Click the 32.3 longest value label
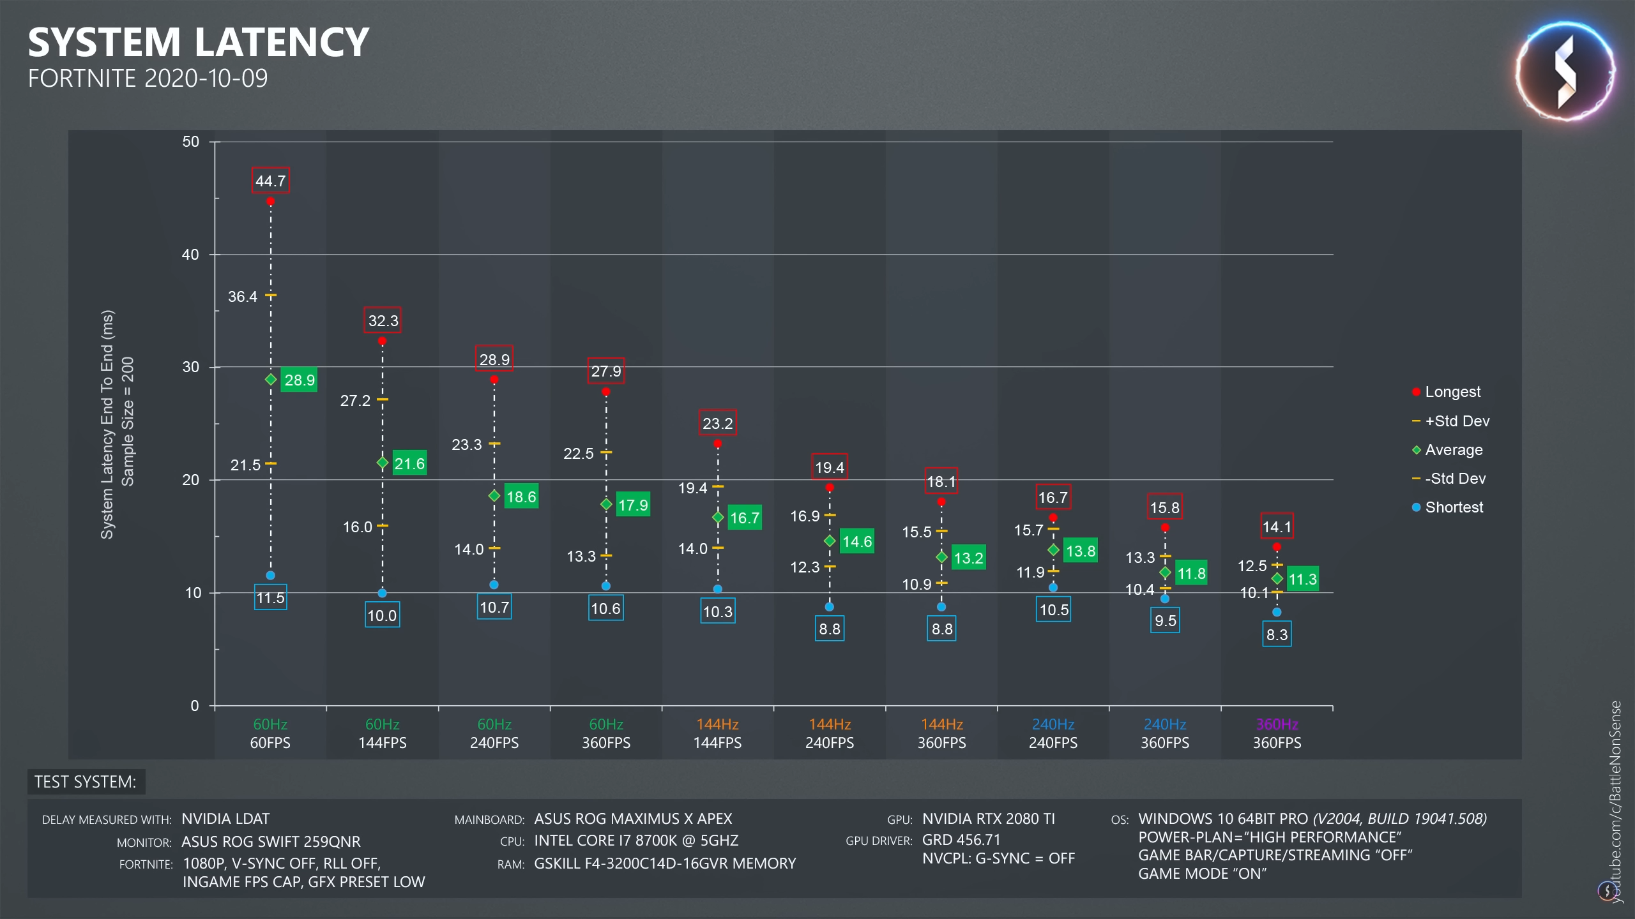Screen dimensions: 1635x919 pos(383,320)
